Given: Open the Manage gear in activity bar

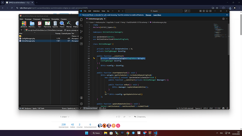Looking at the screenshot, I should click(81, 104).
